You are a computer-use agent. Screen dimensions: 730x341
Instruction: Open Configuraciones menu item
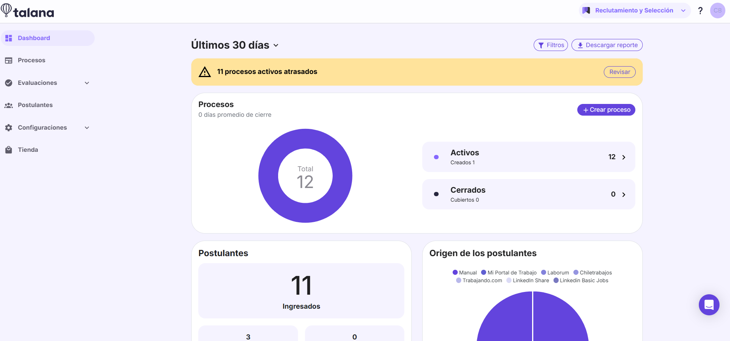pos(48,128)
